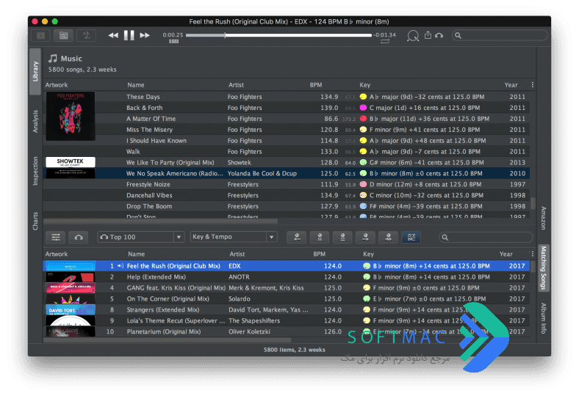Select the song Dancehall Vibes
Image resolution: width=579 pixels, height=396 pixels.
[286, 195]
